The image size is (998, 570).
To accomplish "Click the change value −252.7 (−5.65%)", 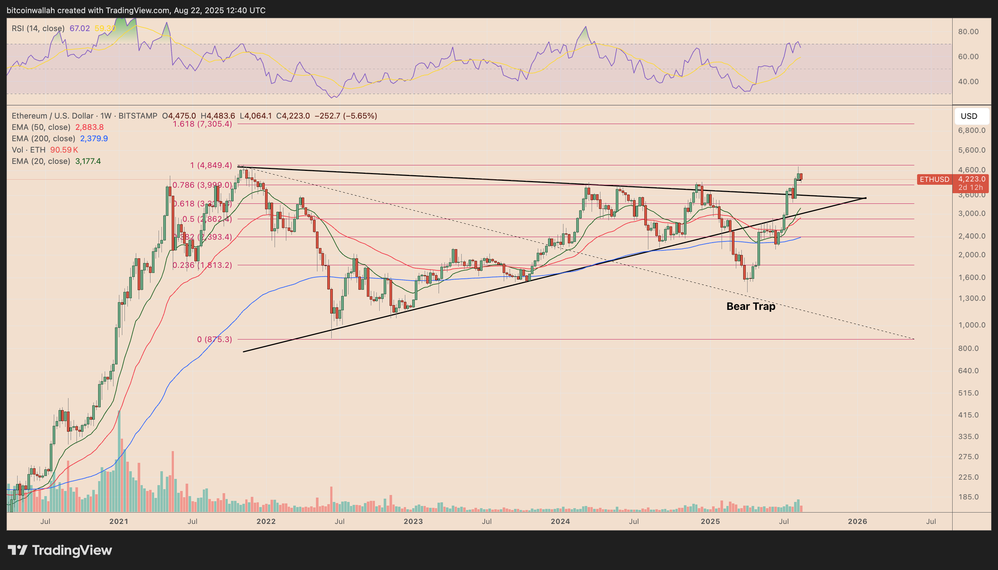I will click(x=346, y=116).
